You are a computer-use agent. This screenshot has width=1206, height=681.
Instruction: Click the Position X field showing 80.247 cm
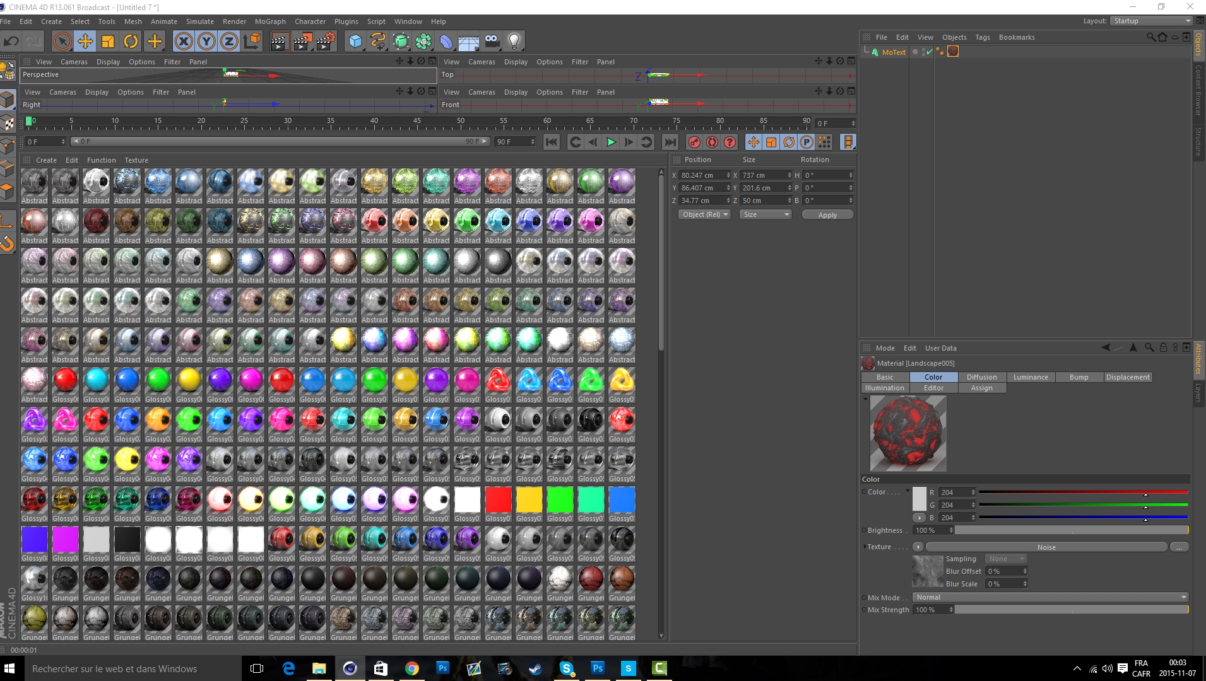point(705,175)
